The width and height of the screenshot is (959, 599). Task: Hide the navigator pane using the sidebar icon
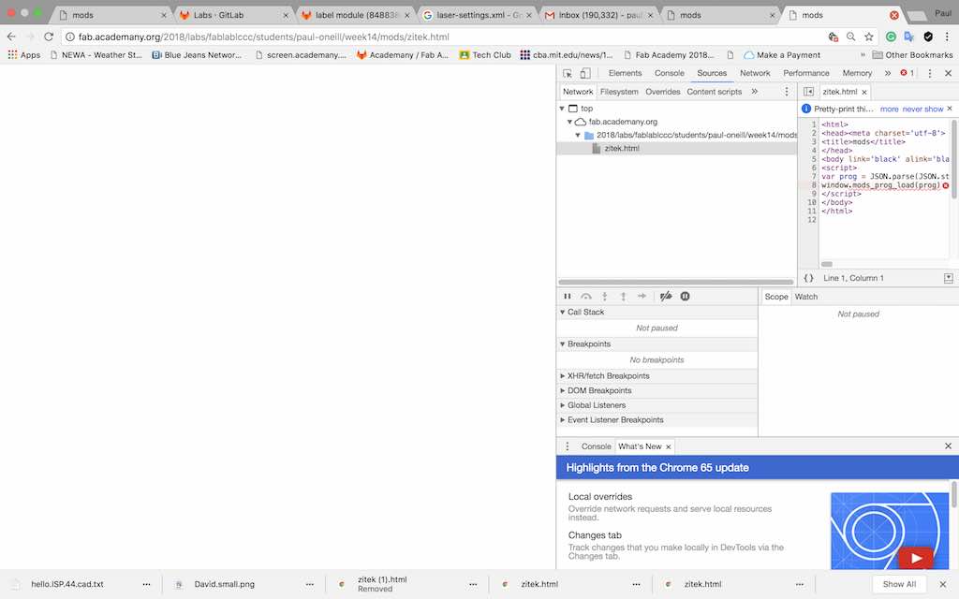click(808, 92)
